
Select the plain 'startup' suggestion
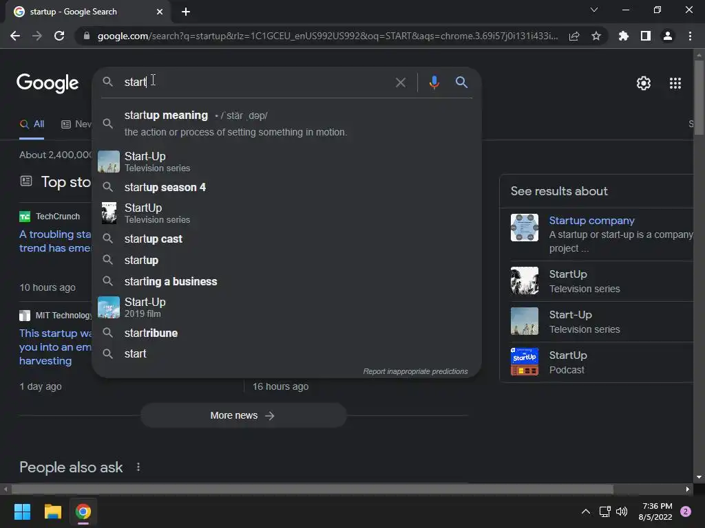[286, 261]
